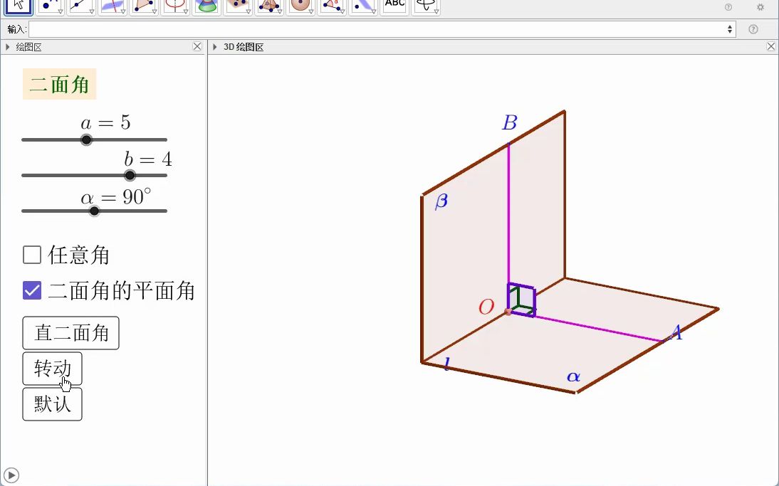779x486 pixels.
Task: Expand the 3D 绘图区 style bar triangle
Action: (214, 47)
